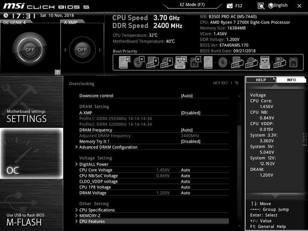Click Profile1: DDR4 2933MHz 14-14-14-34 row
Image resolution: width=308 pixels, height=231 pixels.
coord(115,118)
